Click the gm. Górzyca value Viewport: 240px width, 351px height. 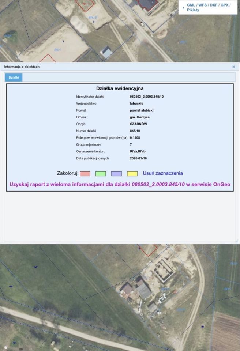140,117
